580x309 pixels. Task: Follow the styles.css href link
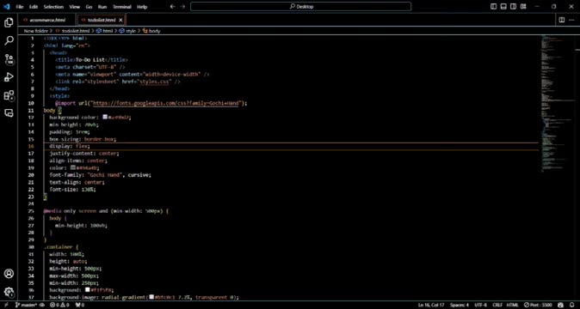coord(154,82)
